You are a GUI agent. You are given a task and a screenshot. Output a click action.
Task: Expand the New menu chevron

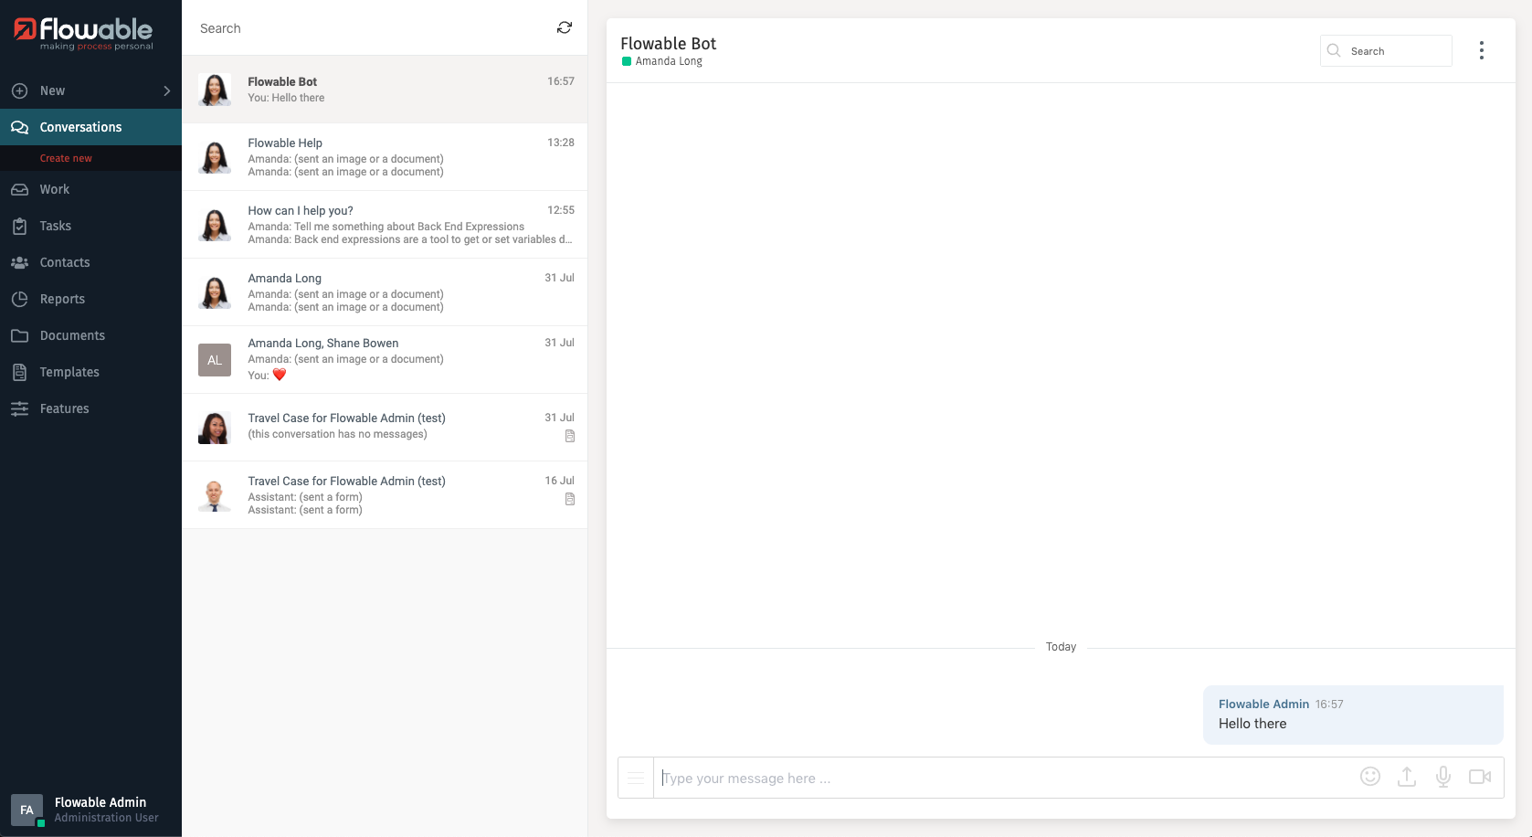pyautogui.click(x=166, y=90)
